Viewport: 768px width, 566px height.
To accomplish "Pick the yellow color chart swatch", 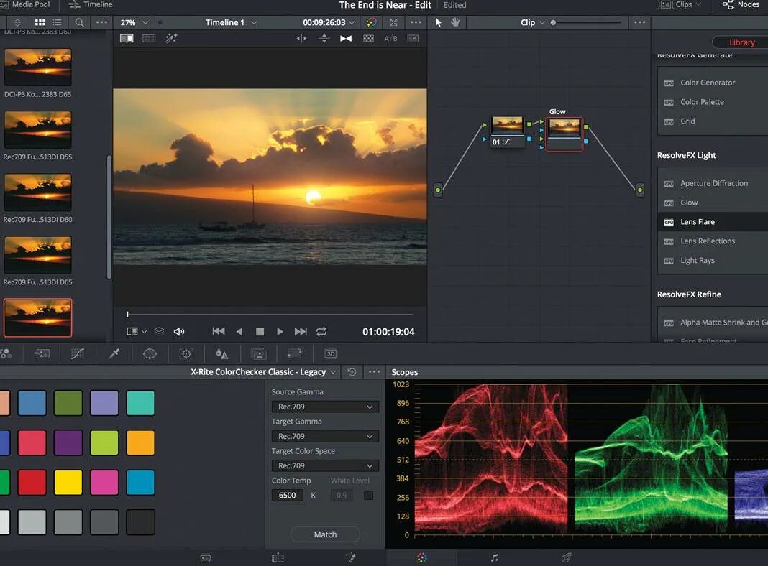I will pyautogui.click(x=68, y=483).
